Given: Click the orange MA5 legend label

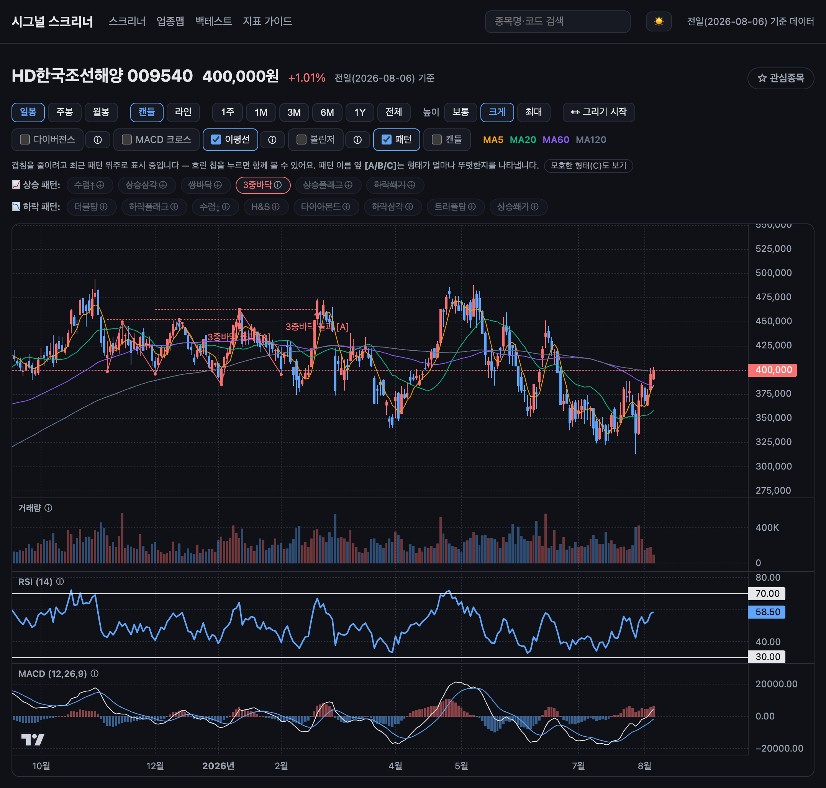Looking at the screenshot, I should point(493,140).
